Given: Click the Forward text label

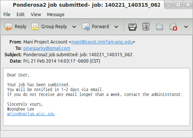Looking at the screenshot, I should pyautogui.click(x=100, y=27).
